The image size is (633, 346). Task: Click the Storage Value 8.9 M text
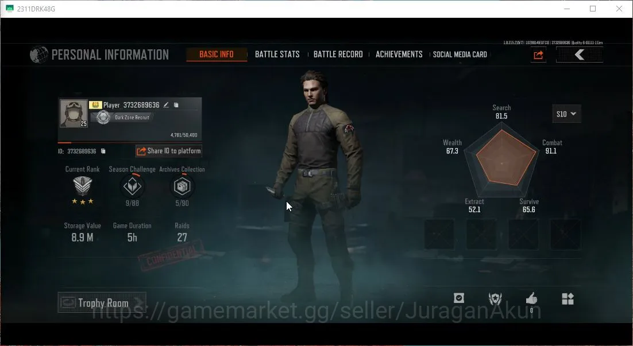82,238
